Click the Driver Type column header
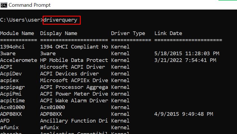 (x=128, y=33)
